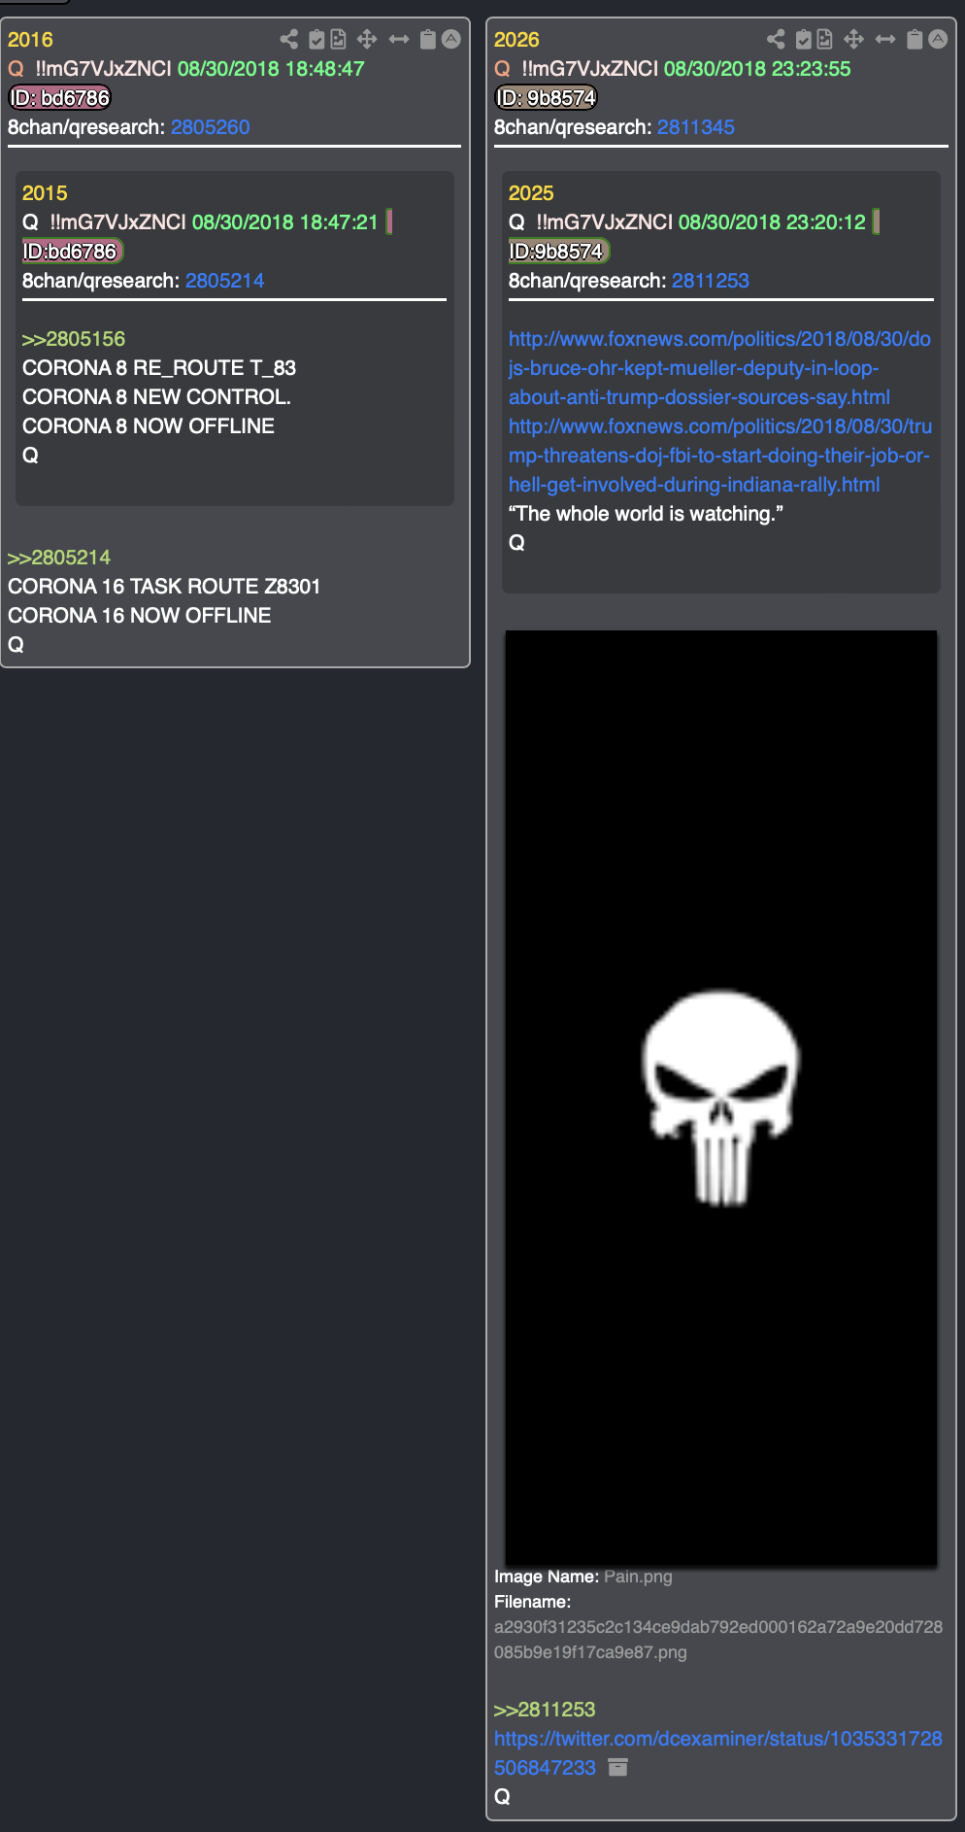Viewport: 965px width, 1832px height.
Task: Click timestamp 08/30/2018 18:47:21
Action: (284, 222)
